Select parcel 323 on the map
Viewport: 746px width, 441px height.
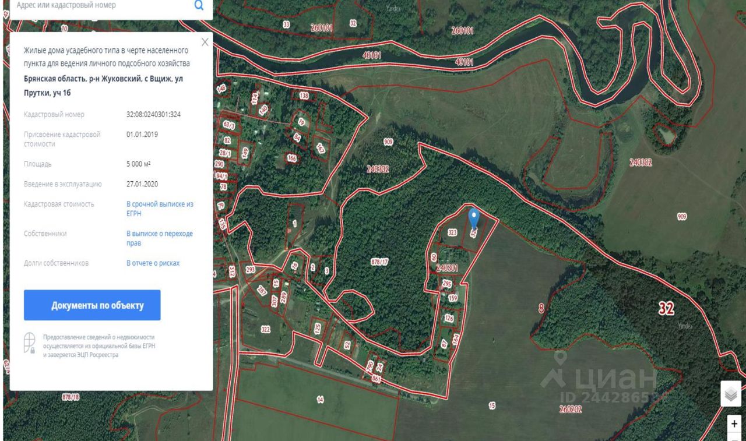452,232
